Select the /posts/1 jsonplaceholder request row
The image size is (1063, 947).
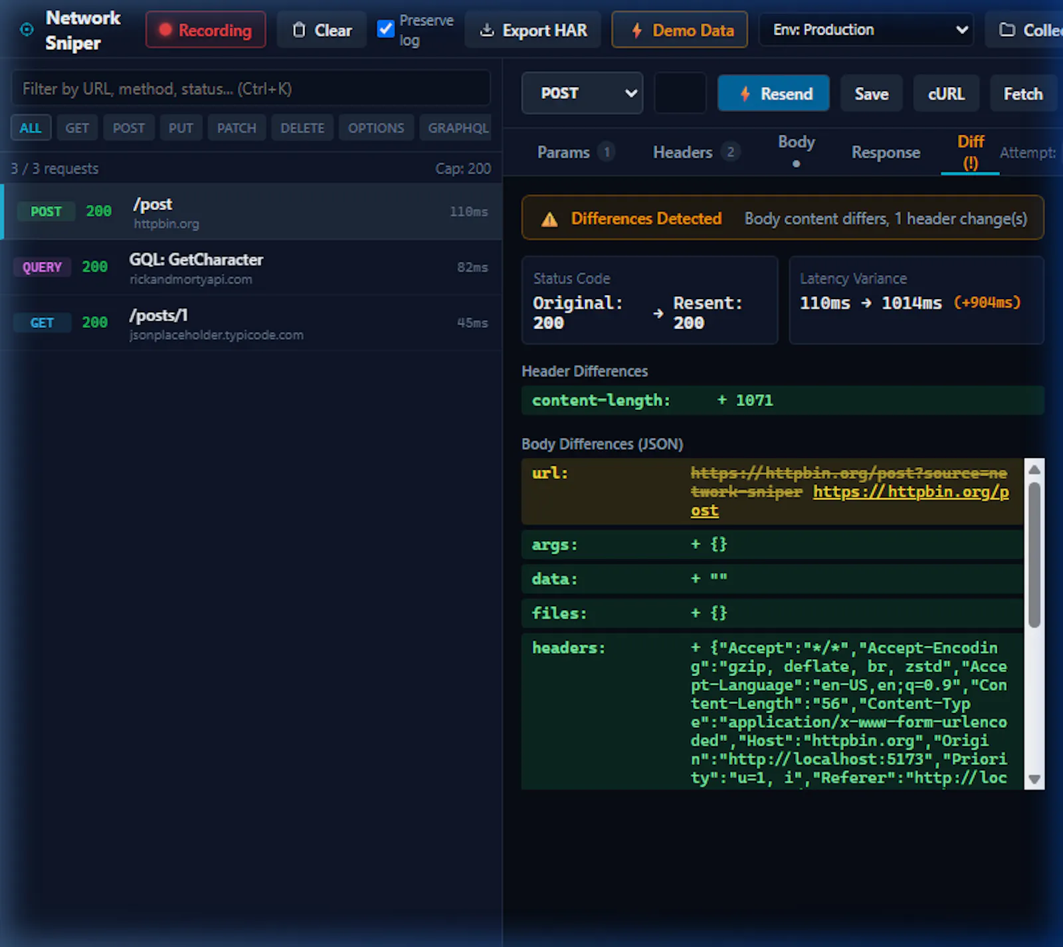tap(251, 324)
